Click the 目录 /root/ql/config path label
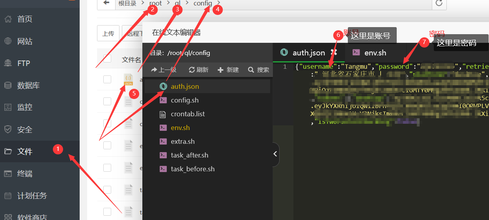489x220 pixels. click(180, 53)
